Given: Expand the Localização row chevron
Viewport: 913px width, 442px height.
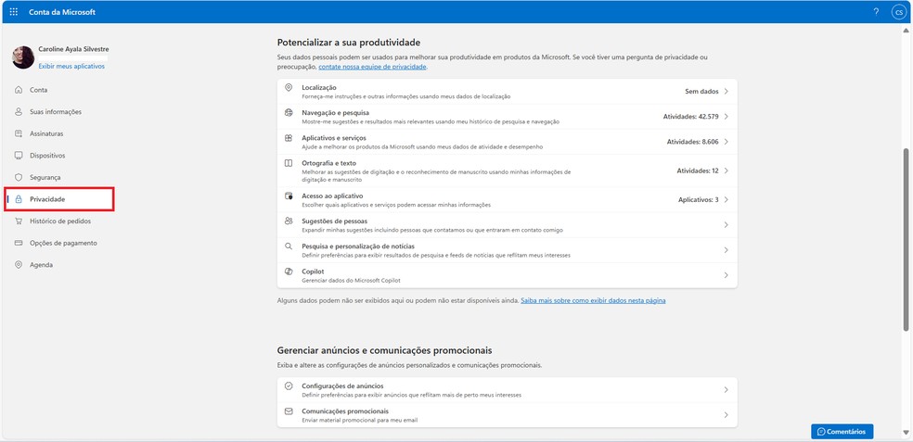Looking at the screenshot, I should [727, 92].
